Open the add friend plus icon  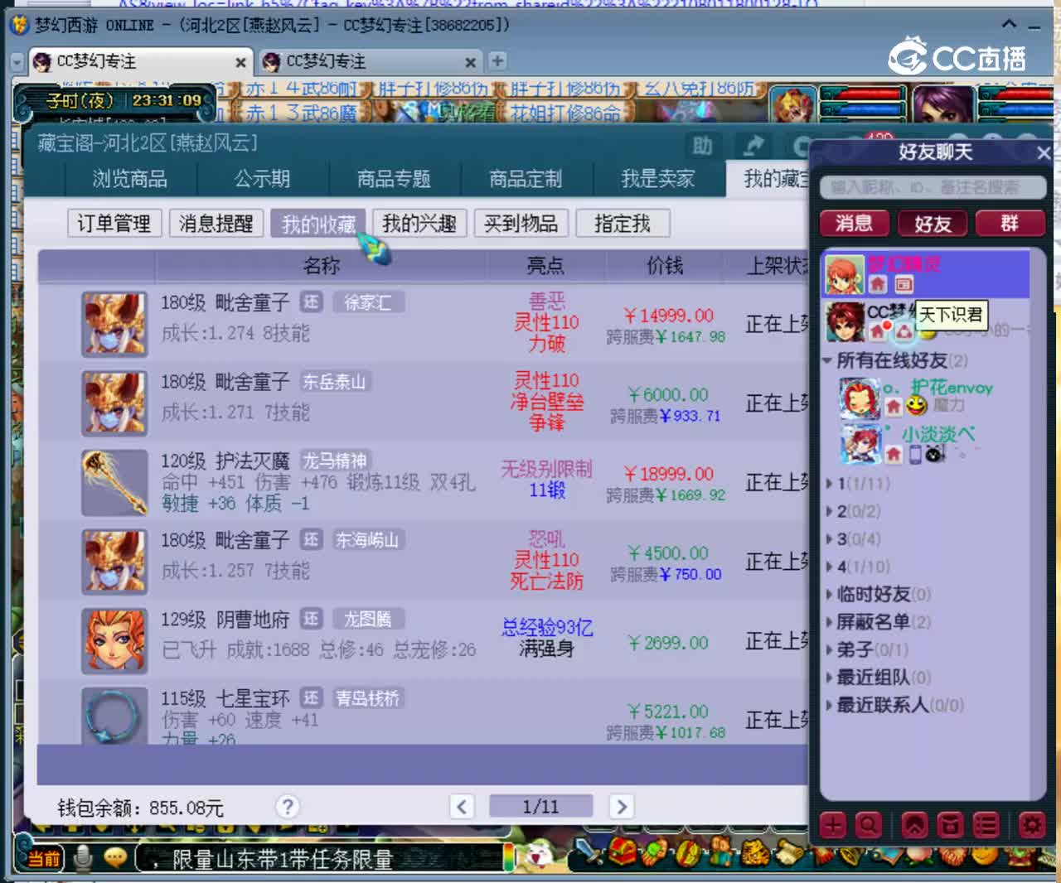[x=833, y=824]
